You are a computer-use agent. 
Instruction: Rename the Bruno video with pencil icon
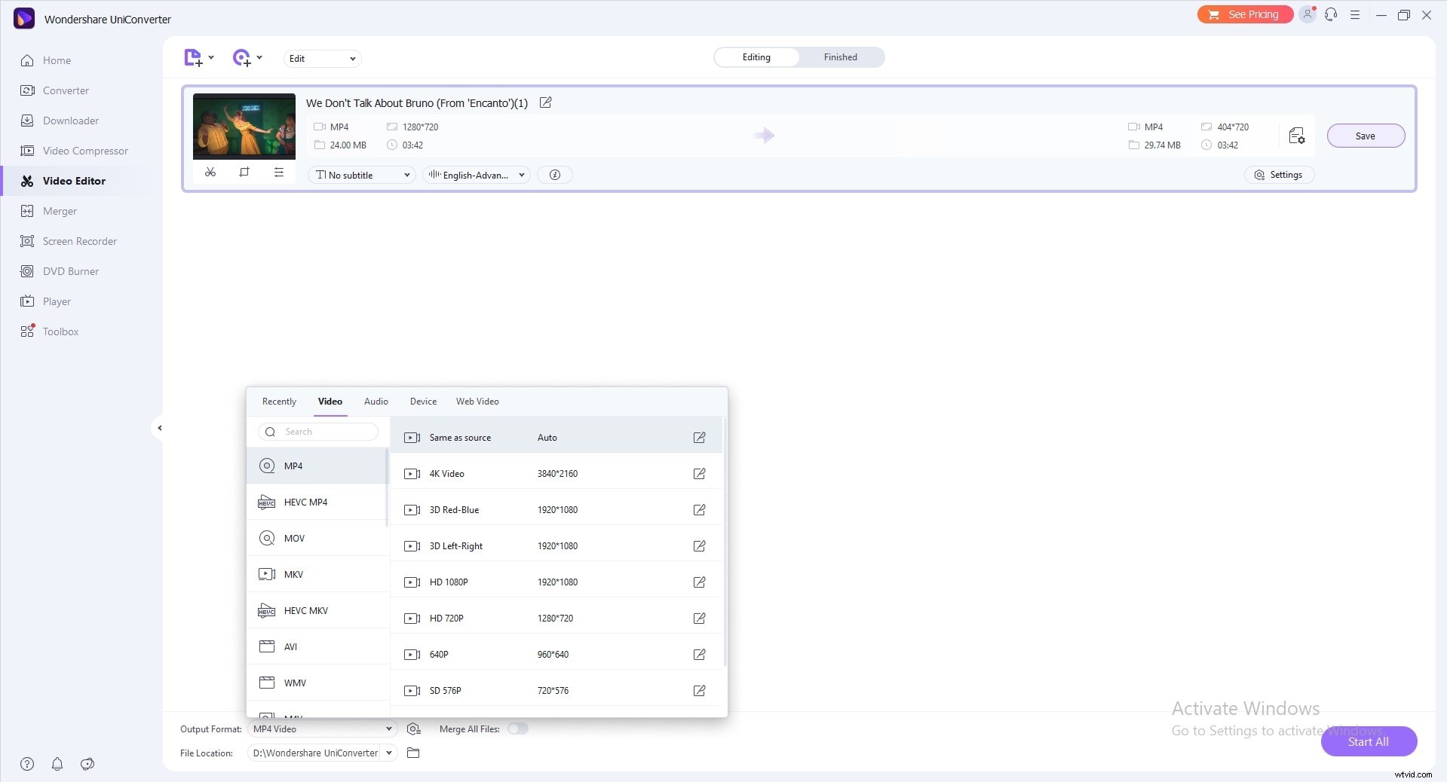coord(545,102)
